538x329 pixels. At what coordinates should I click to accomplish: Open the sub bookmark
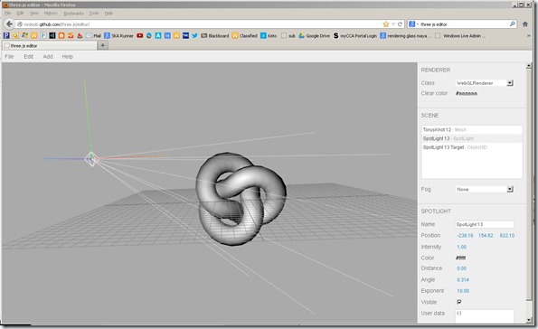[x=288, y=35]
